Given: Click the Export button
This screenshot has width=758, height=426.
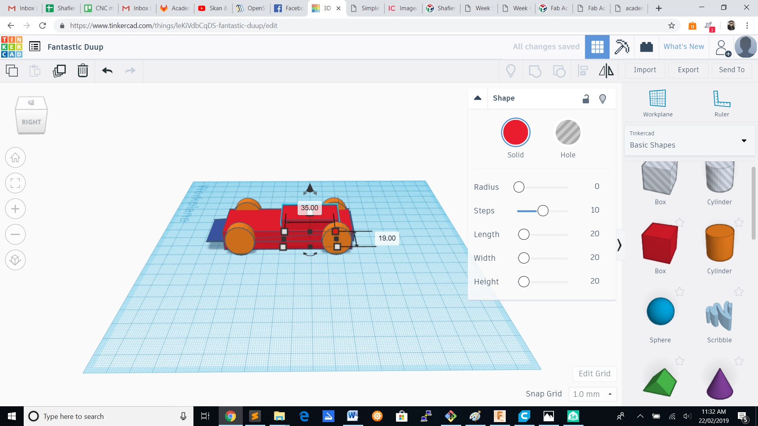Looking at the screenshot, I should 688,70.
